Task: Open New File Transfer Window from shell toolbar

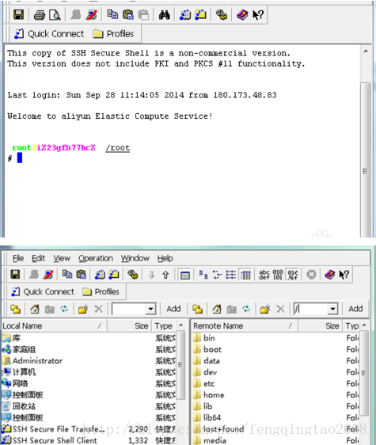Action: click(x=200, y=15)
